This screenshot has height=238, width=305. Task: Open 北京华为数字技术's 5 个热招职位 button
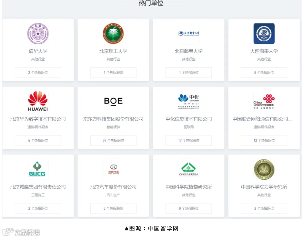coord(38,140)
